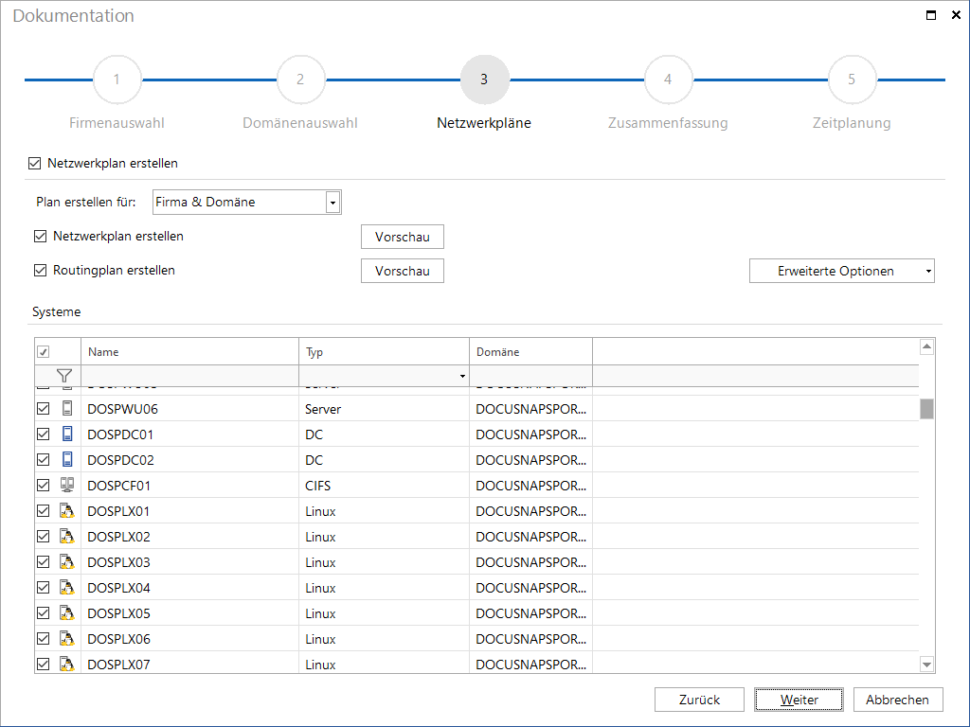The image size is (970, 727).
Task: Open the Erweiterte Optionen dropdown
Action: (x=842, y=271)
